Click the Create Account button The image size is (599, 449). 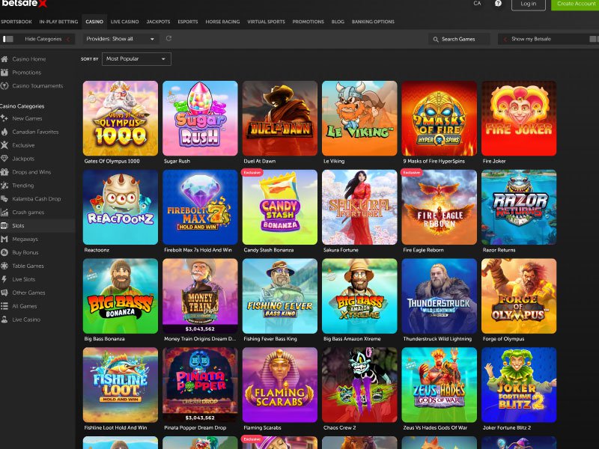(x=576, y=4)
